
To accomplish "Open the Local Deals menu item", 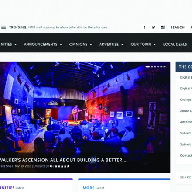I will [x=175, y=44].
